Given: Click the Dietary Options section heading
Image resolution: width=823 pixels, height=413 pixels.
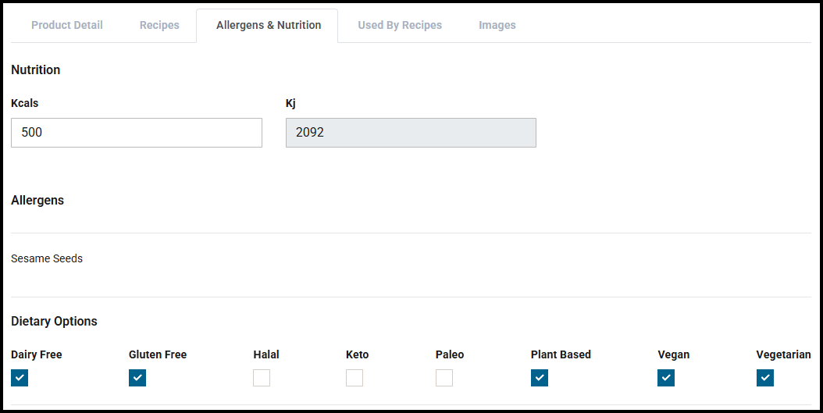Looking at the screenshot, I should pos(54,321).
